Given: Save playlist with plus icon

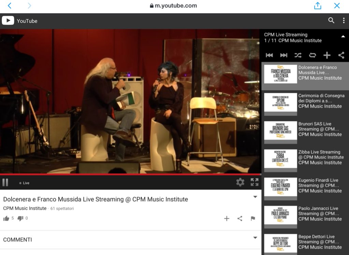Looking at the screenshot, I should tap(327, 55).
